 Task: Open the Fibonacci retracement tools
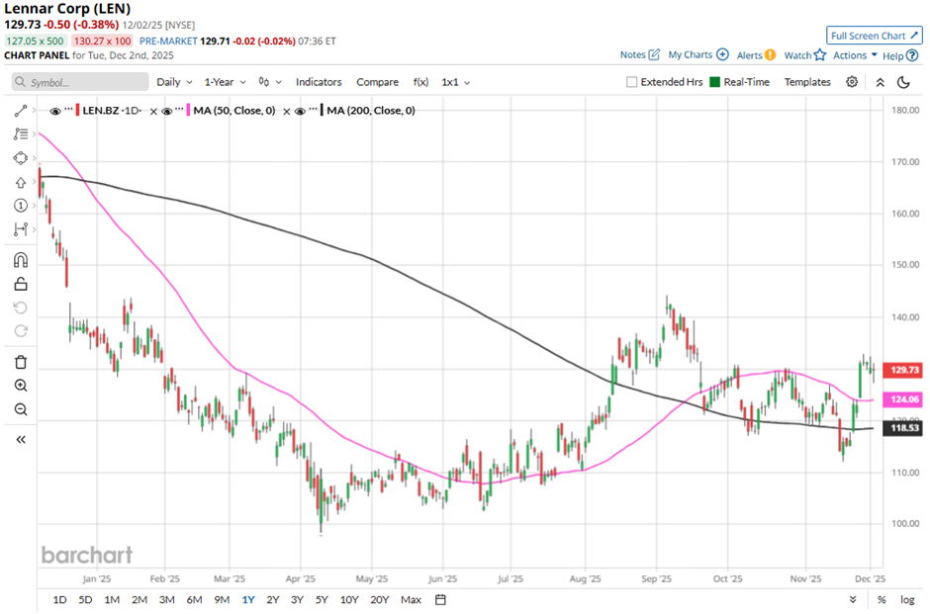tap(21, 134)
